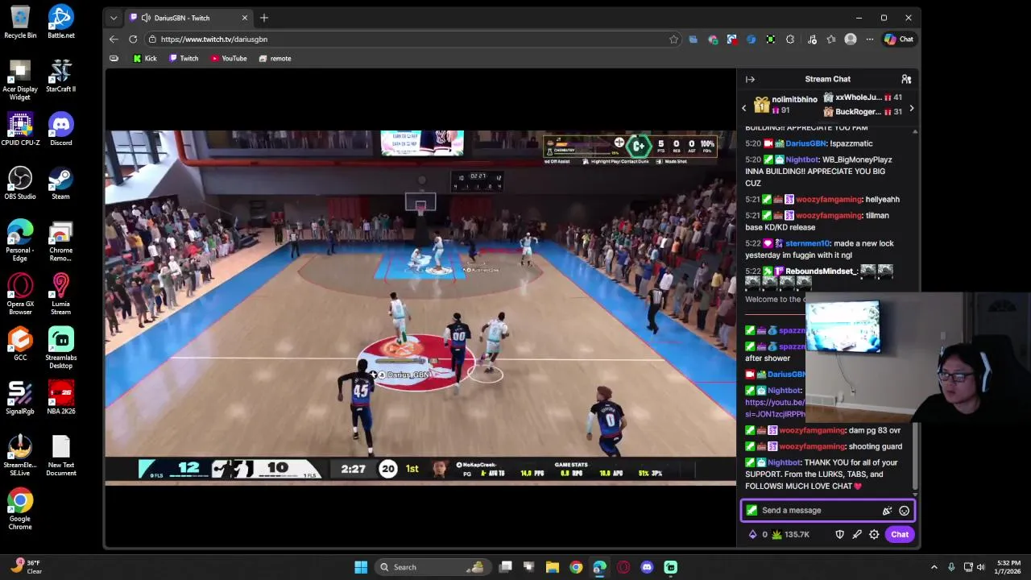
Task: Reload the Twitch page
Action: pyautogui.click(x=133, y=39)
